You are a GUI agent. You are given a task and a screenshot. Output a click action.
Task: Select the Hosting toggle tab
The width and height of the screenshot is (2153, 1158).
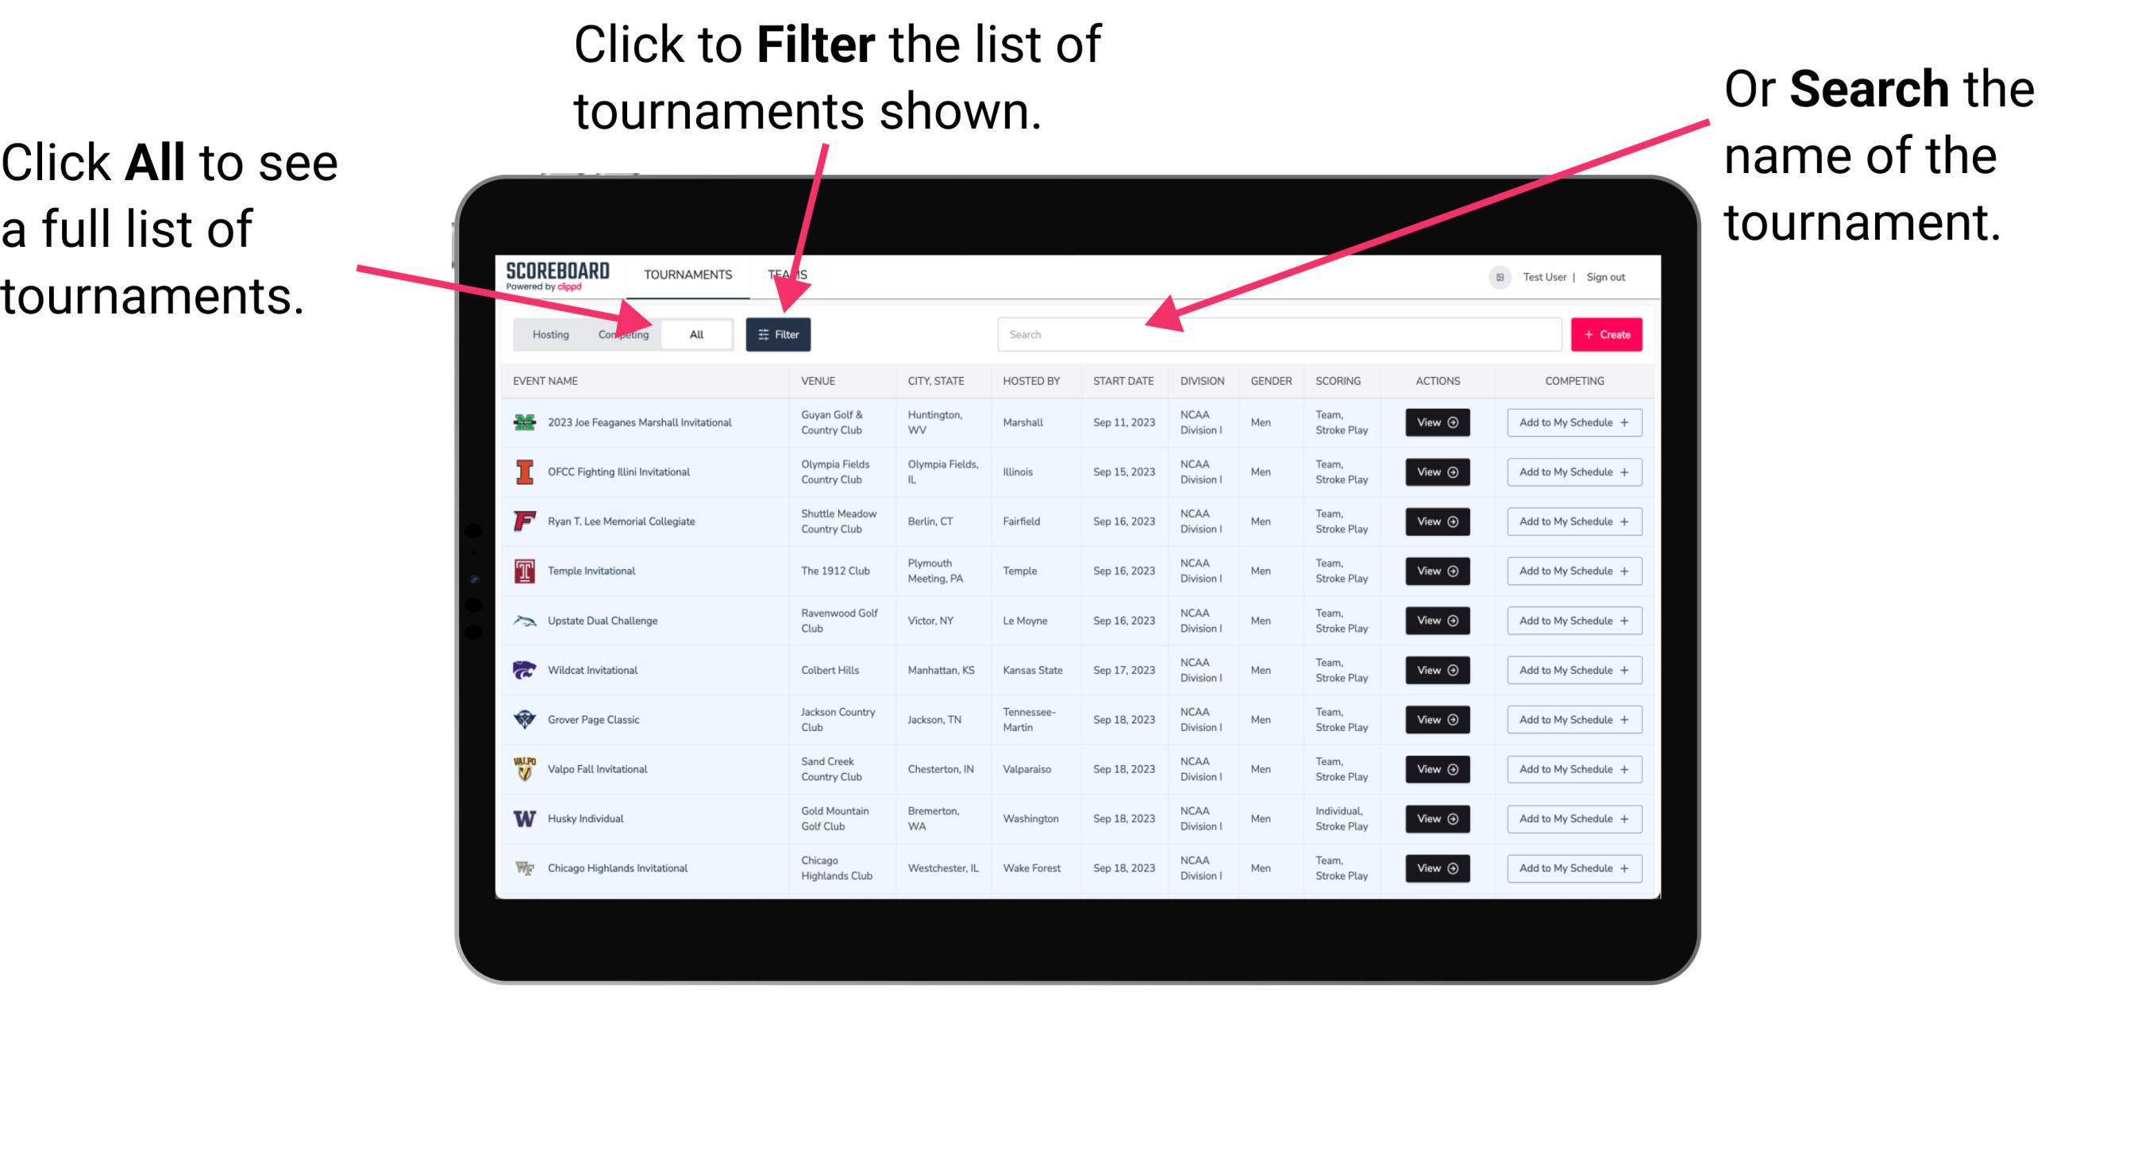pyautogui.click(x=548, y=333)
